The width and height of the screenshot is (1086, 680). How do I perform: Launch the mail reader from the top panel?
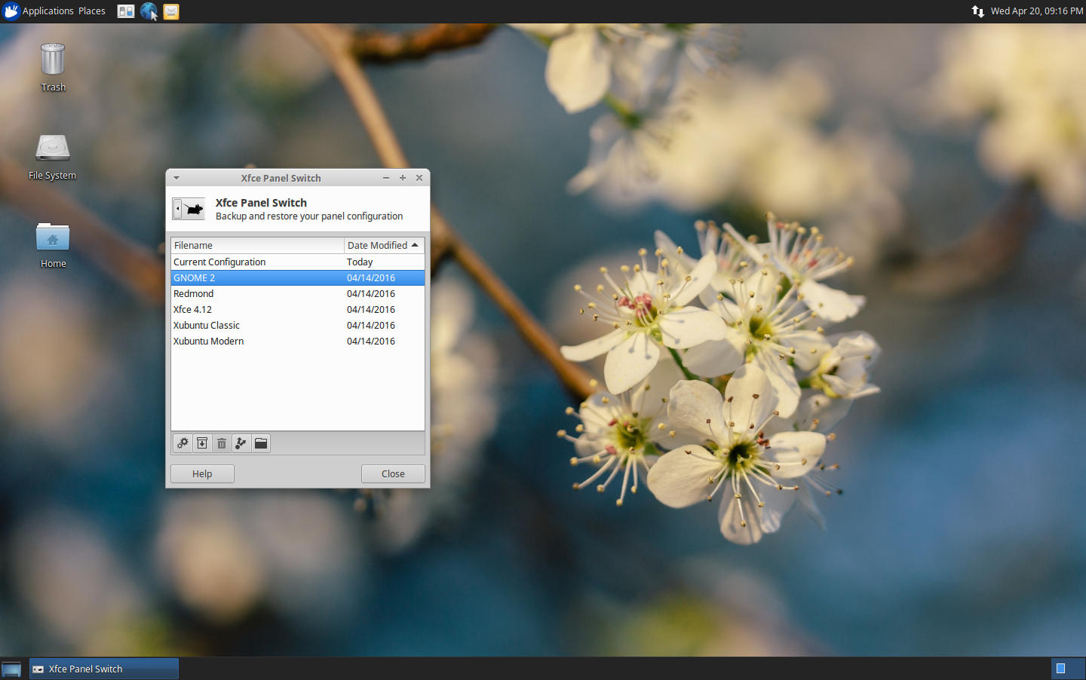tap(170, 11)
